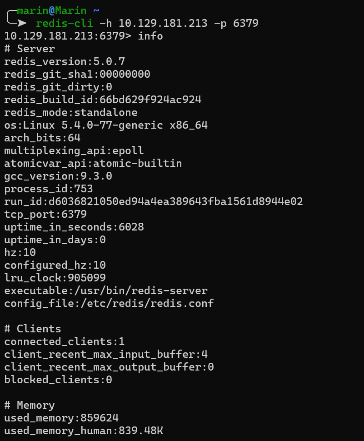Click the os:Linux kernel version line
The height and width of the screenshot is (441, 364).
coord(106,125)
